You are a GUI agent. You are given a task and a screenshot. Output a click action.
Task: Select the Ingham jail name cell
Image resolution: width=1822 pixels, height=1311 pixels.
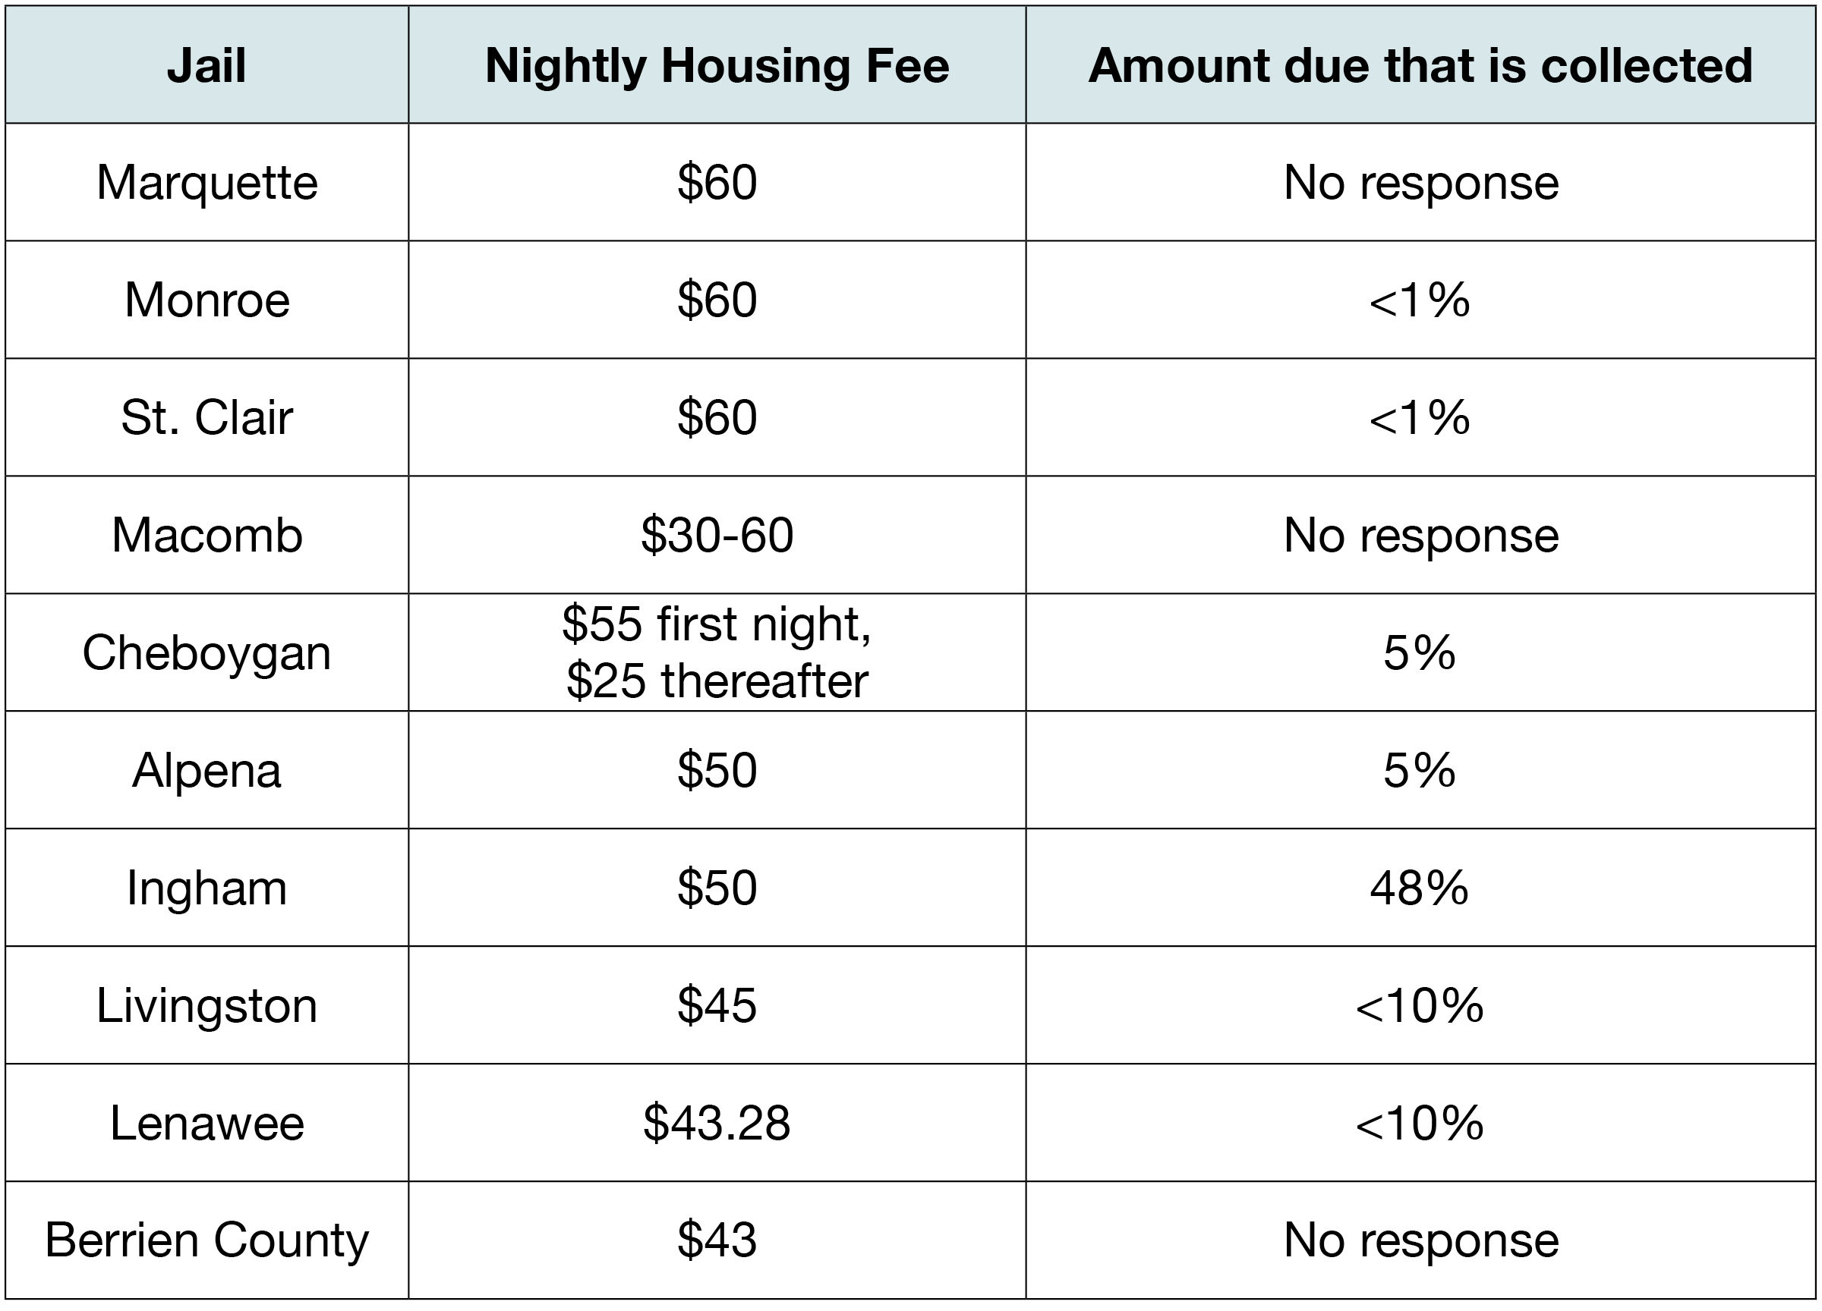coord(206,887)
